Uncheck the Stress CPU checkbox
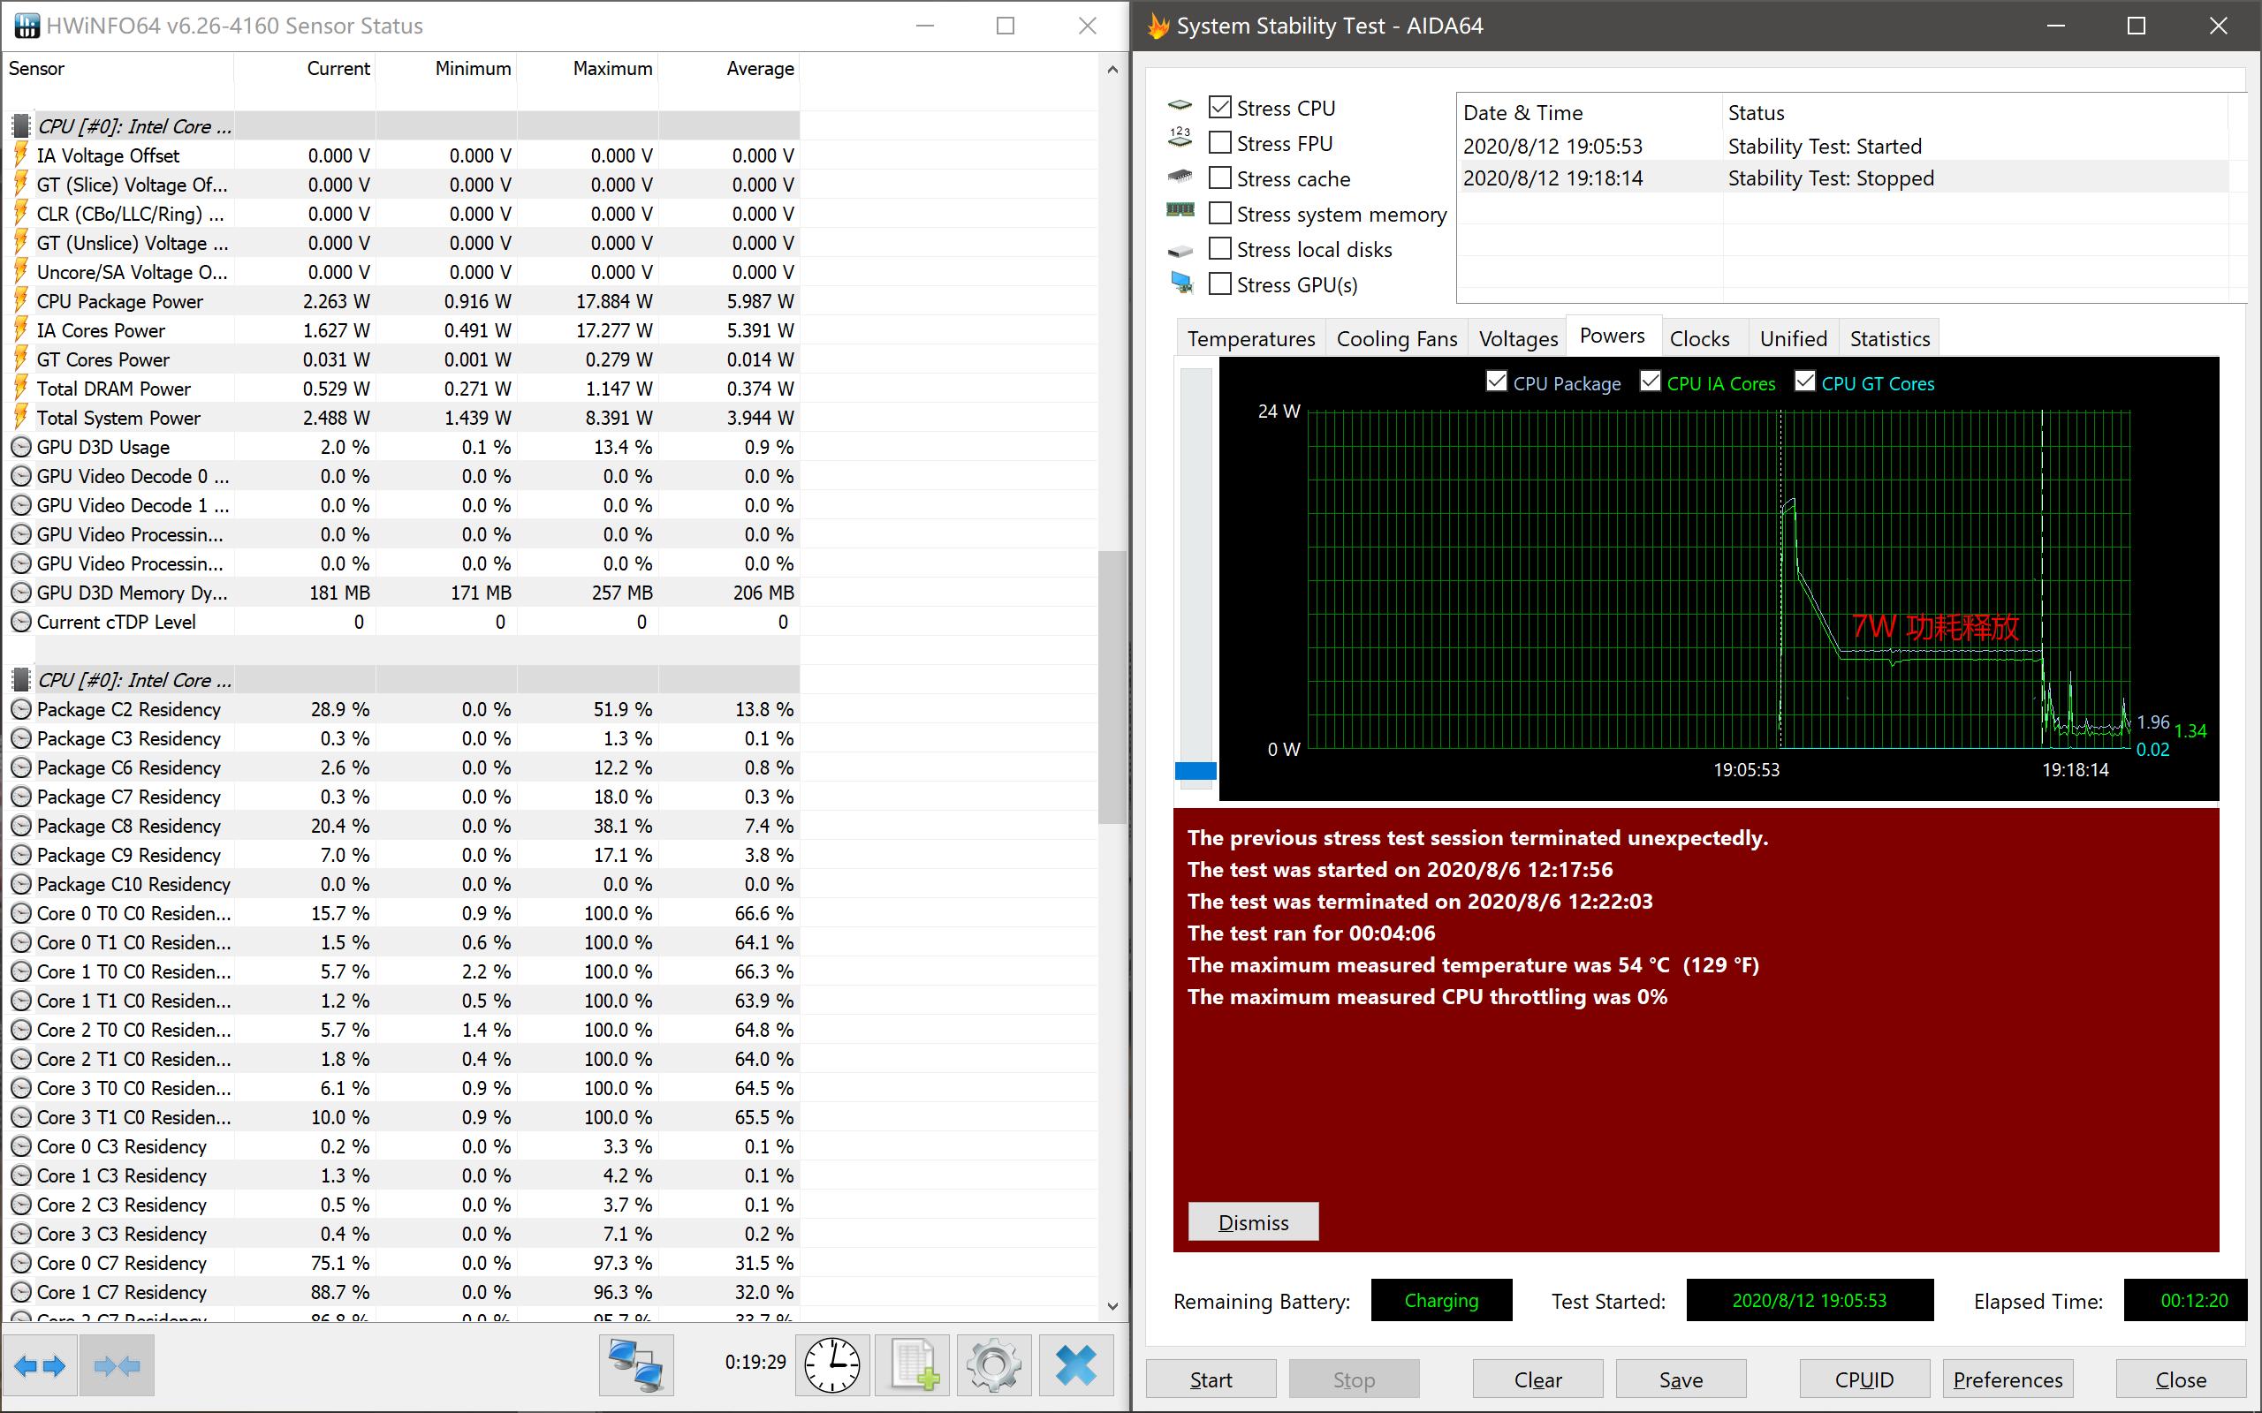The width and height of the screenshot is (2262, 1413). point(1219,108)
